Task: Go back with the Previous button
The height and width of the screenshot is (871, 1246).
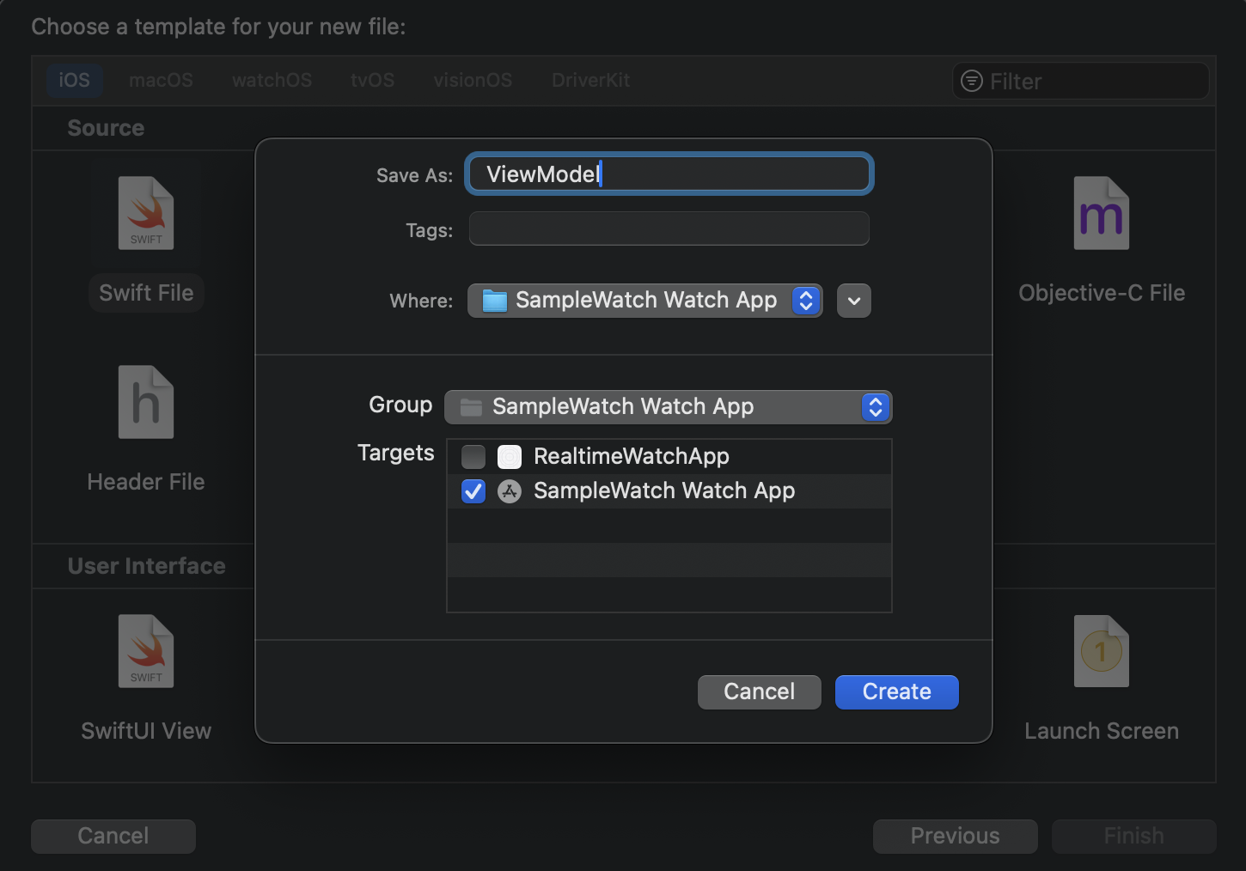Action: pos(955,836)
